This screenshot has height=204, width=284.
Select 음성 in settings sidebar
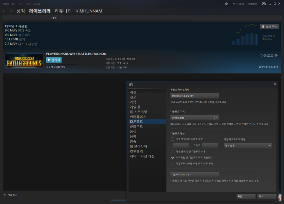coord(147,131)
